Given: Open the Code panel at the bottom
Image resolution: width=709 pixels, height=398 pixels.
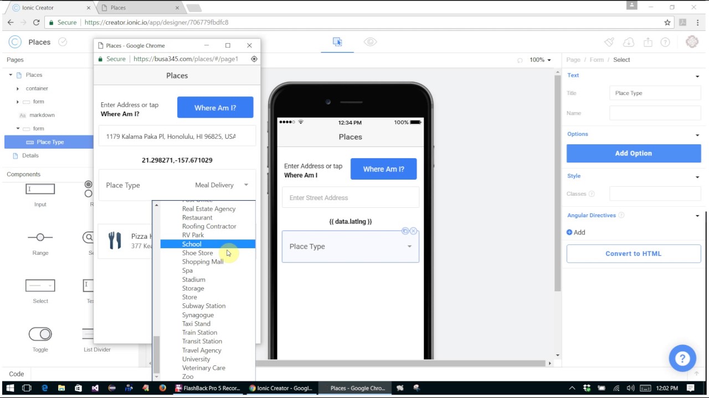Looking at the screenshot, I should pos(17,374).
